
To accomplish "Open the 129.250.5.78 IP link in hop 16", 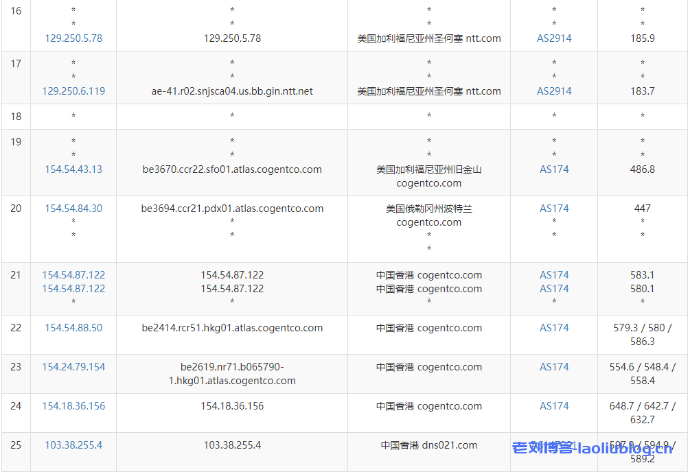I will tap(73, 38).
